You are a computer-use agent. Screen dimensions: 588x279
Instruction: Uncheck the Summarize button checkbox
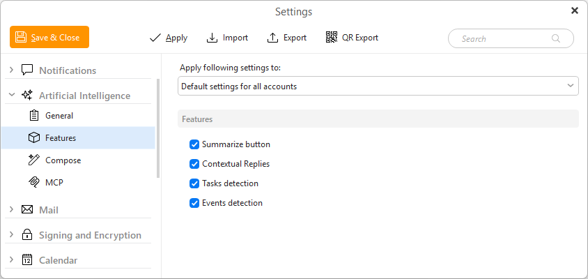[x=194, y=144]
